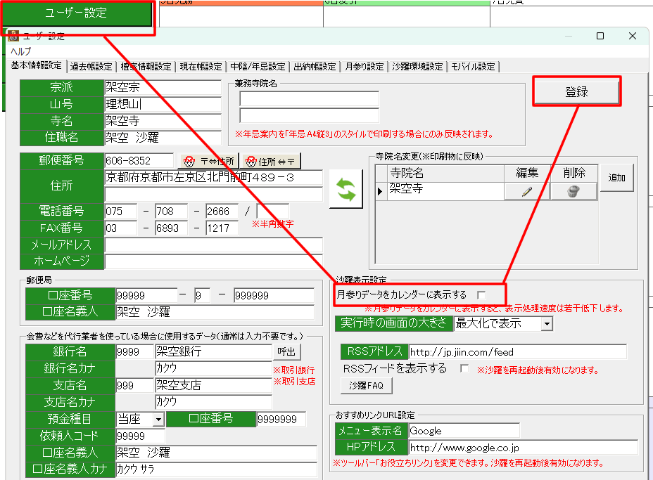Image resolution: width=653 pixels, height=480 pixels.
Task: Click the 口座名義人カナ field カクウ サラ
Action: (216, 469)
